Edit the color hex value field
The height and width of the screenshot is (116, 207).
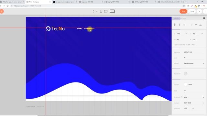click(196, 84)
